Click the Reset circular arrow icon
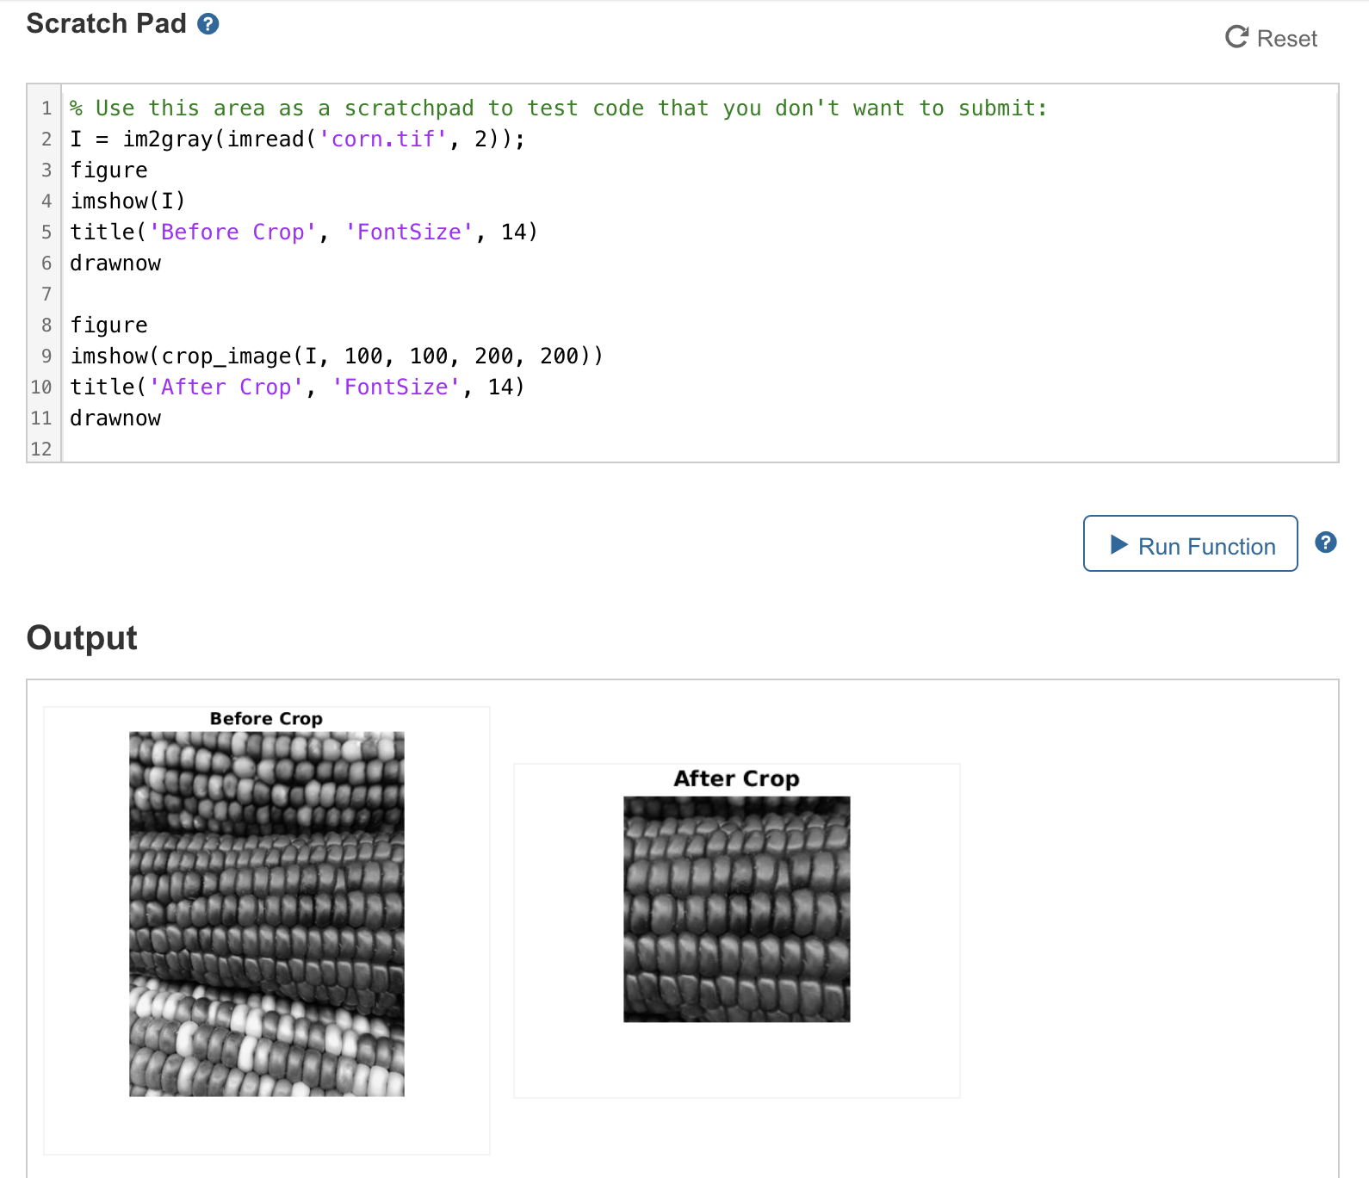The image size is (1369, 1178). (x=1236, y=37)
